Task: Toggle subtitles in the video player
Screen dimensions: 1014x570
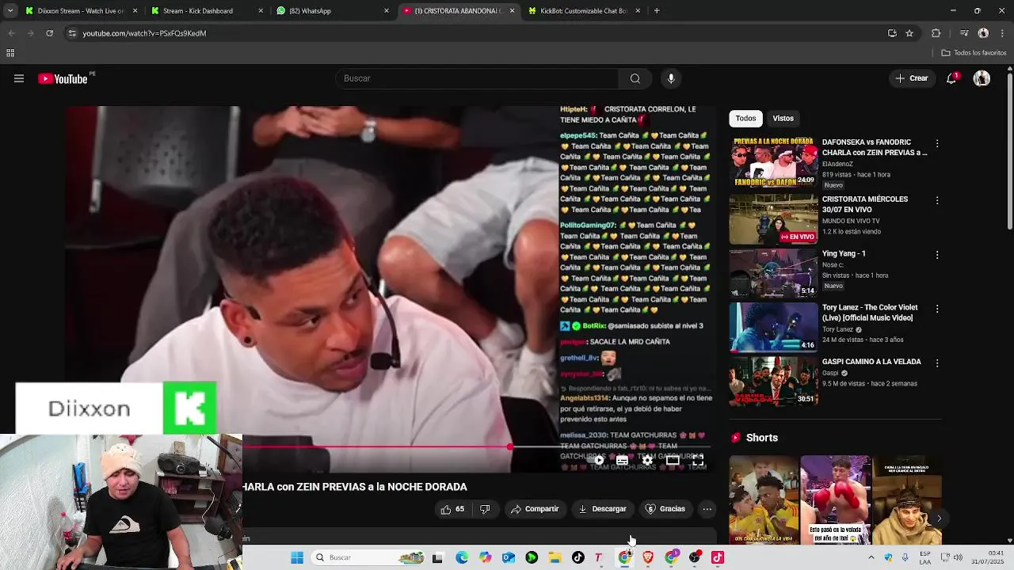Action: point(623,460)
